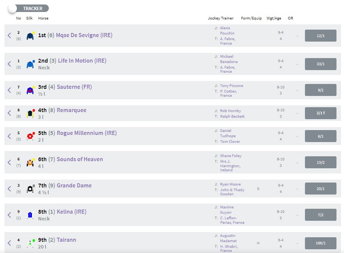Click Tairann's green and white silk icon

click(x=30, y=243)
